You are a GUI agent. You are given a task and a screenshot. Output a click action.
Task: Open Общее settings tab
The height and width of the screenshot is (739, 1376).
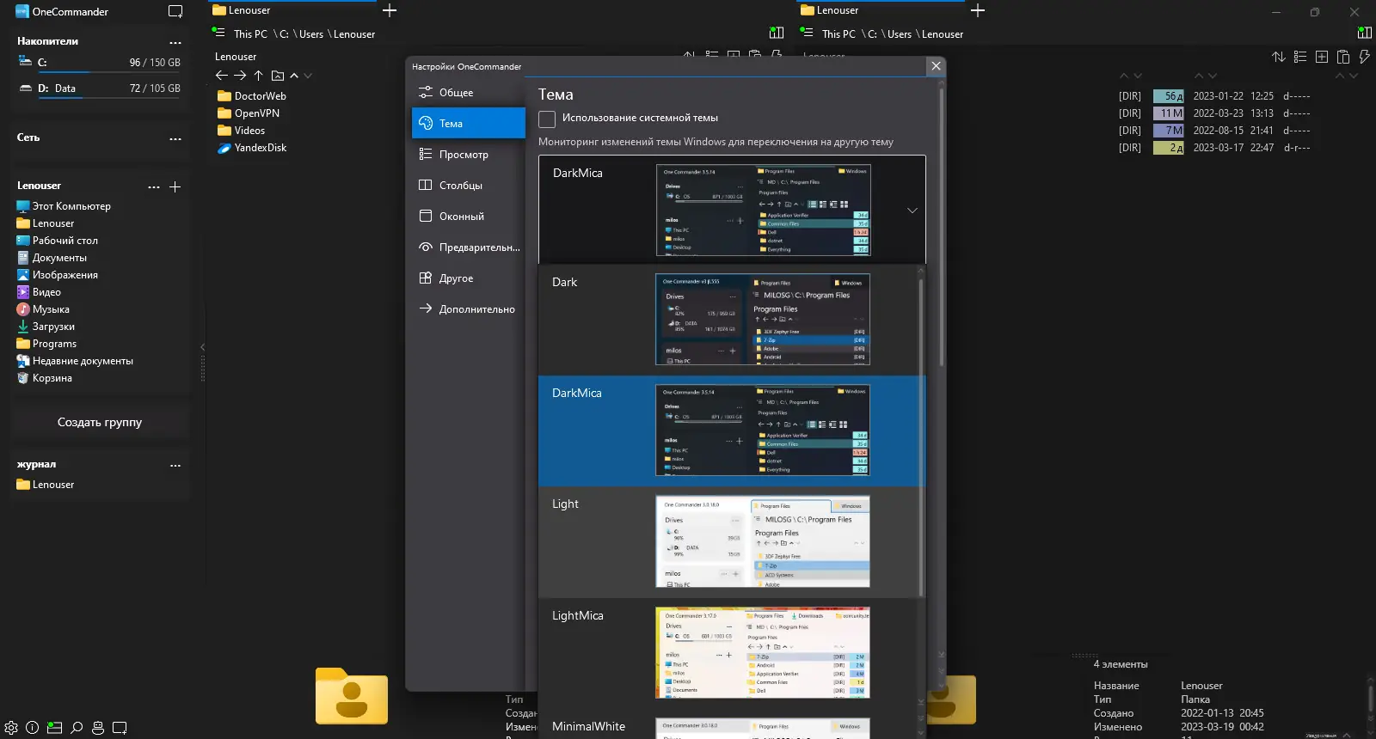[x=469, y=93]
